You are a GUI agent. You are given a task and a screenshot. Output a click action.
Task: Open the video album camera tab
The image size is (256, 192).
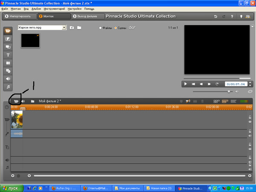[x=8, y=31]
